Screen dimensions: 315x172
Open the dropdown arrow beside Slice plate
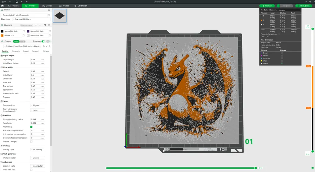click(x=278, y=6)
